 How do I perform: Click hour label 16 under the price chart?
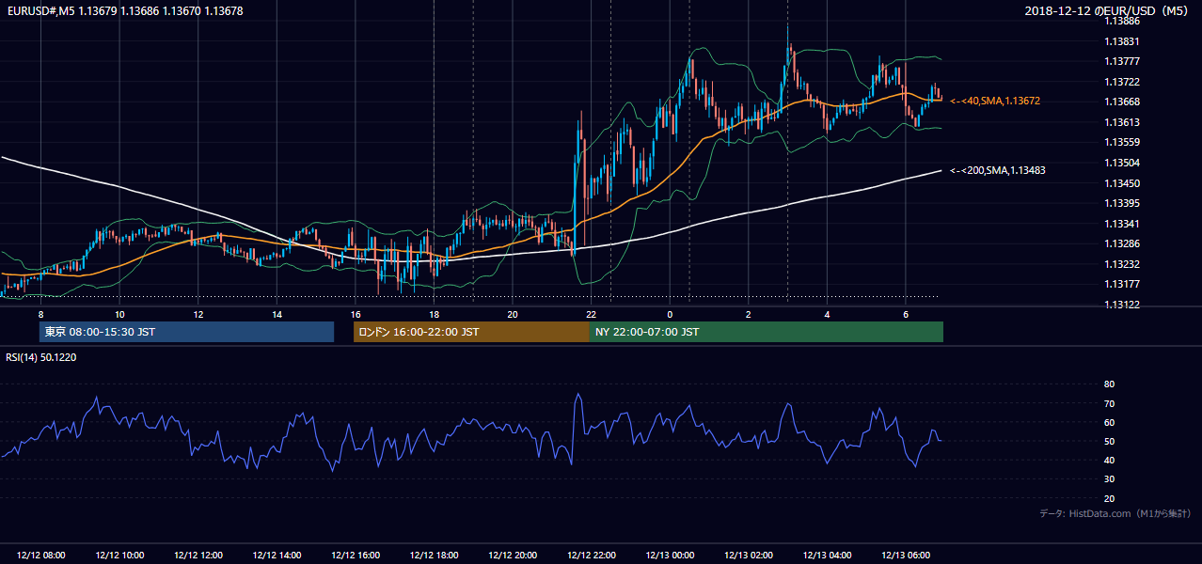[x=356, y=314]
